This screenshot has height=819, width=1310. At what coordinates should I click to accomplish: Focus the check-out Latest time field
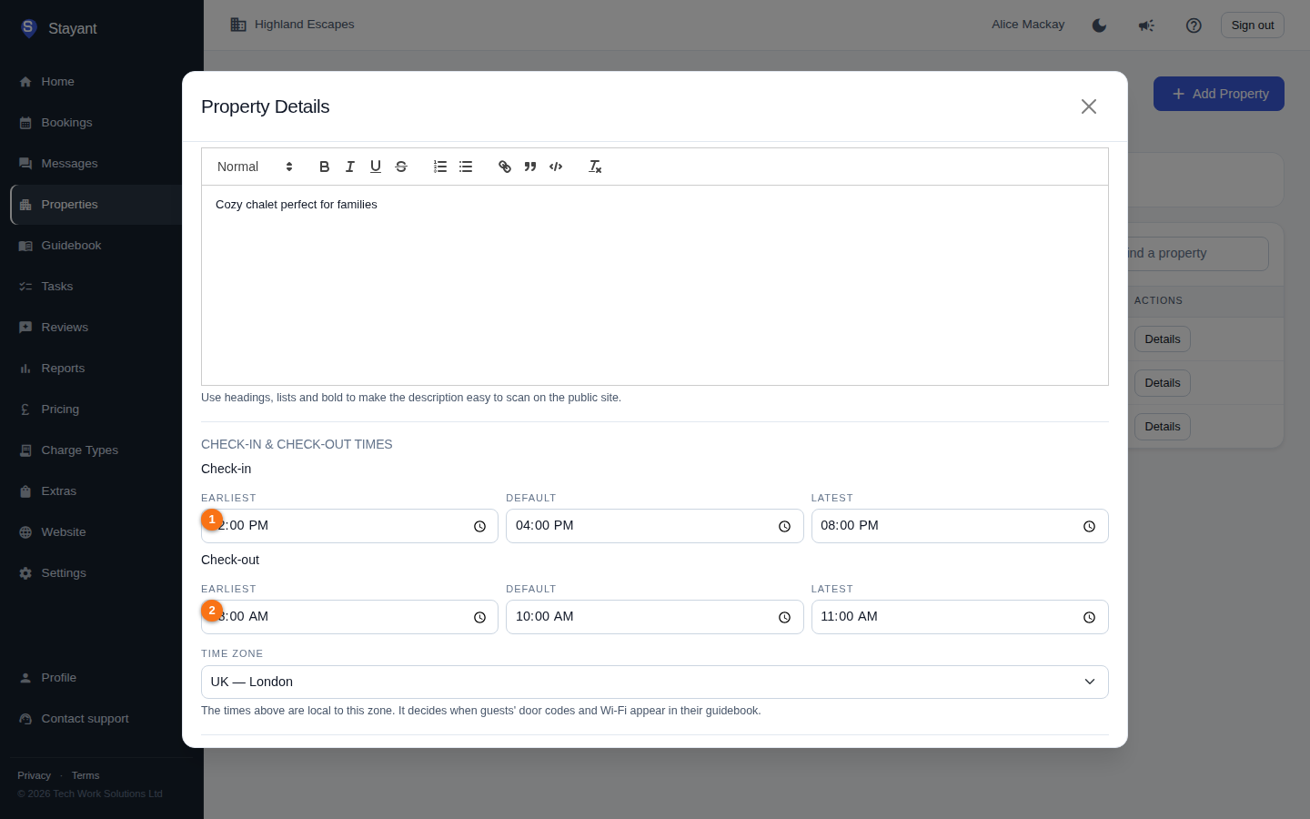(x=960, y=617)
